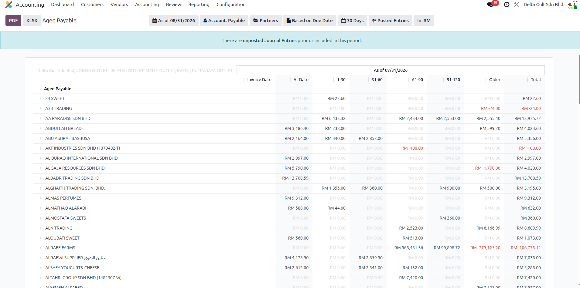The image size is (580, 288).
Task: Click AL SAJA RESOURCES SDN BHD name
Action: click(x=75, y=168)
